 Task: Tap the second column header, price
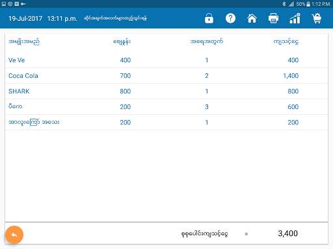coord(122,41)
